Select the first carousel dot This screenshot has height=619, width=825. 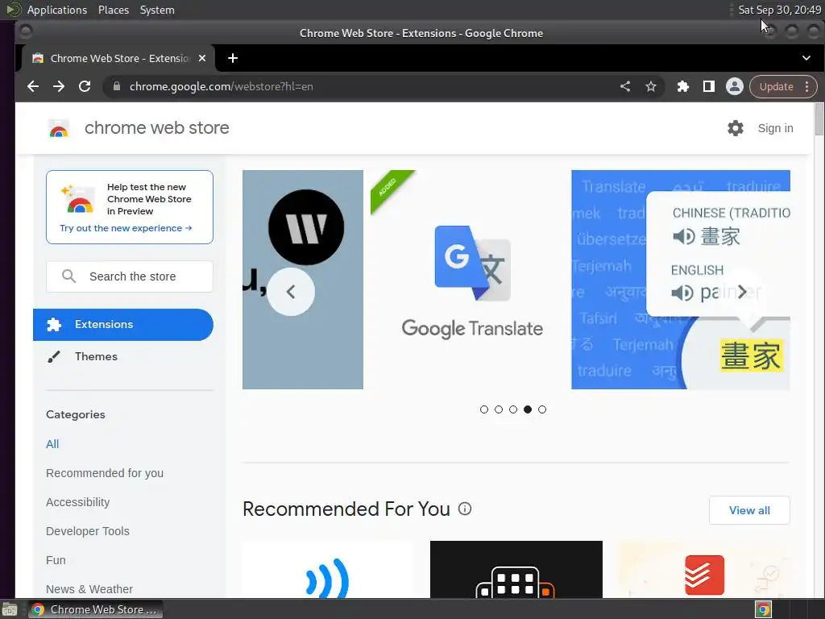click(x=484, y=409)
